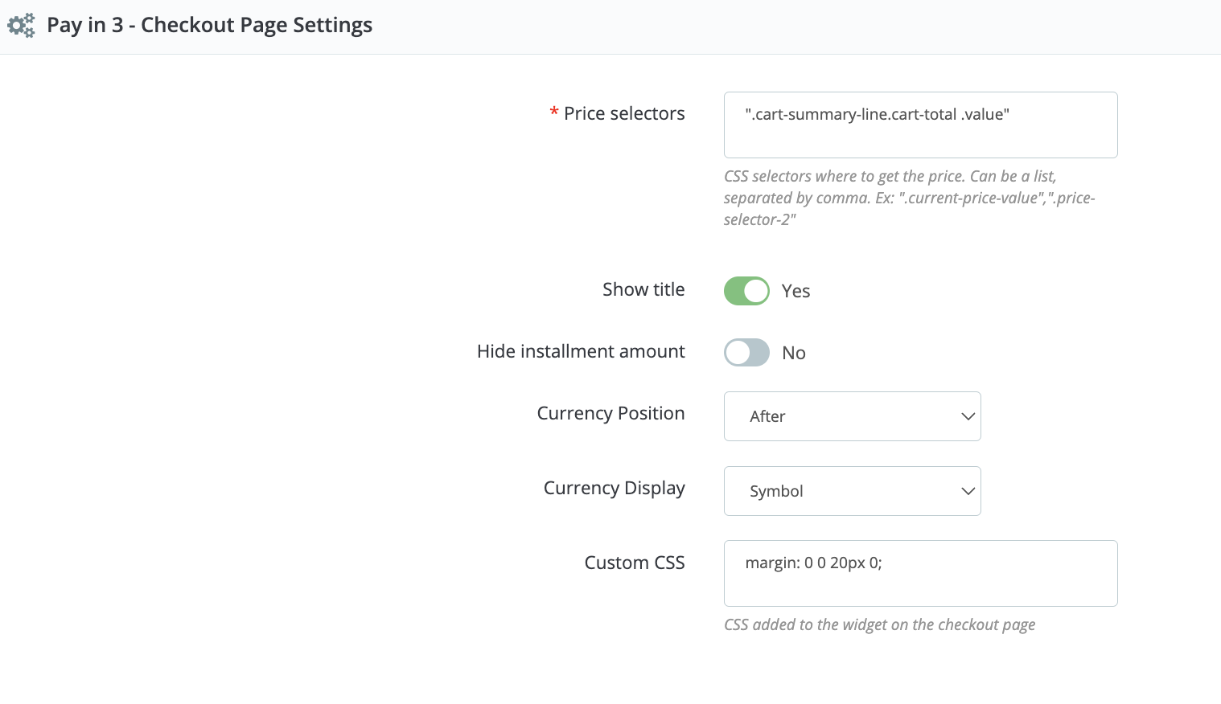Viewport: 1221px width, 704px height.
Task: Click into the Price selectors text area
Action: pos(920,125)
